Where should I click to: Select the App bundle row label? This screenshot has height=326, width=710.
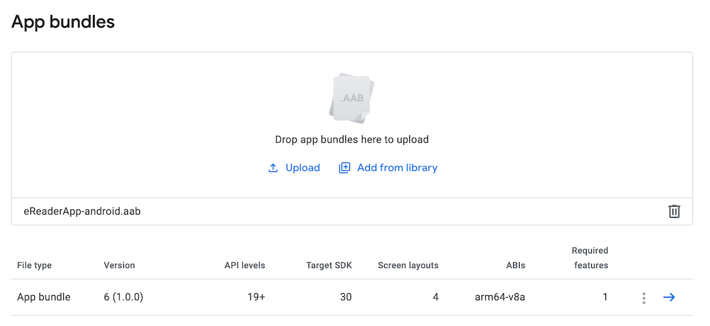coord(44,297)
